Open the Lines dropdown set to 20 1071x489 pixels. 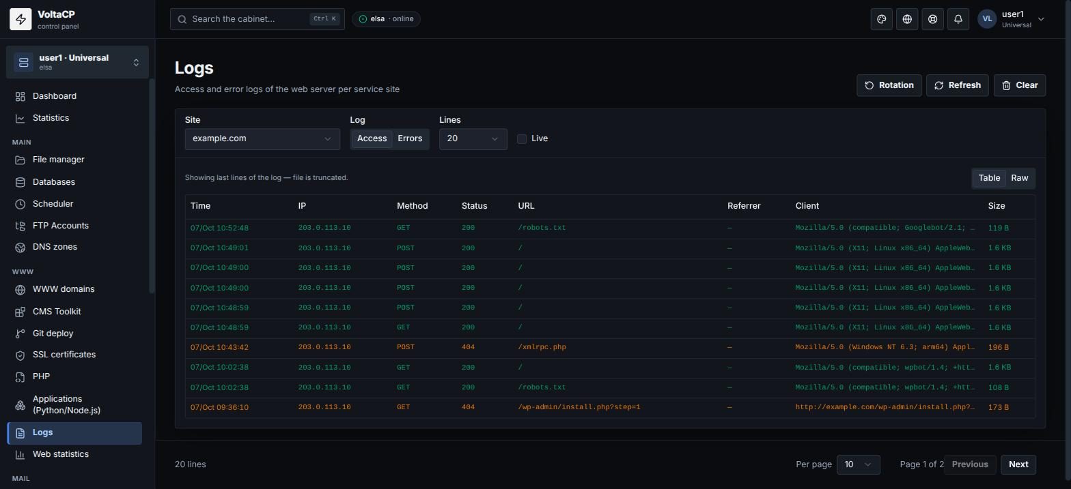[x=473, y=138]
